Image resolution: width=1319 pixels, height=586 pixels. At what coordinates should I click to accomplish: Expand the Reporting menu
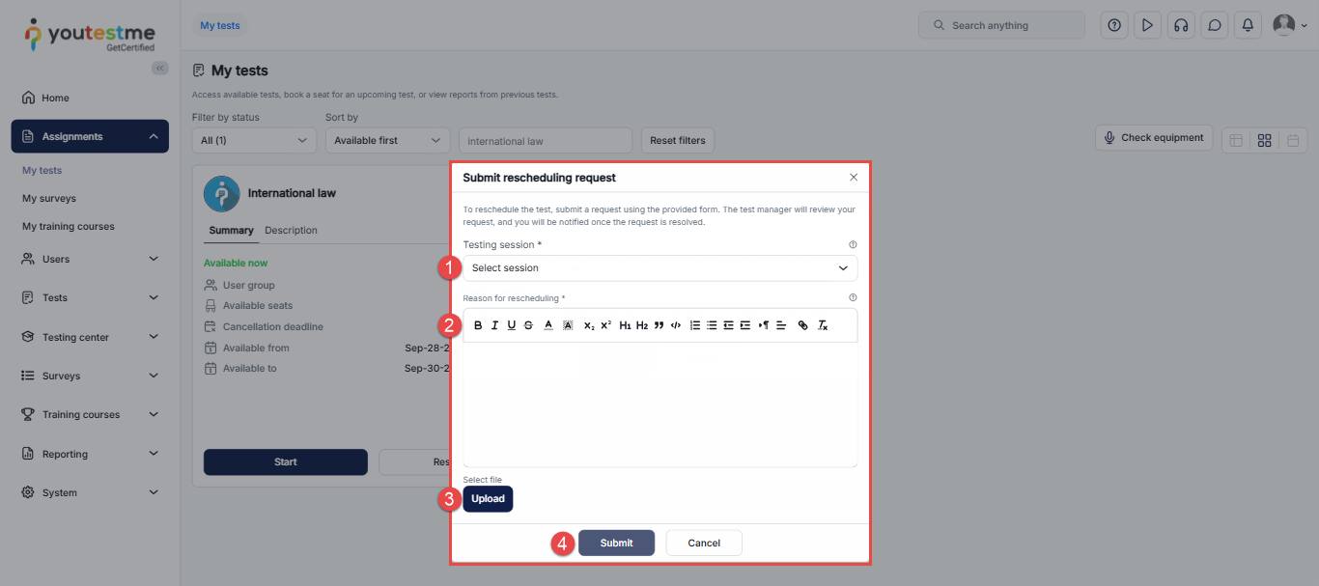tap(90, 454)
